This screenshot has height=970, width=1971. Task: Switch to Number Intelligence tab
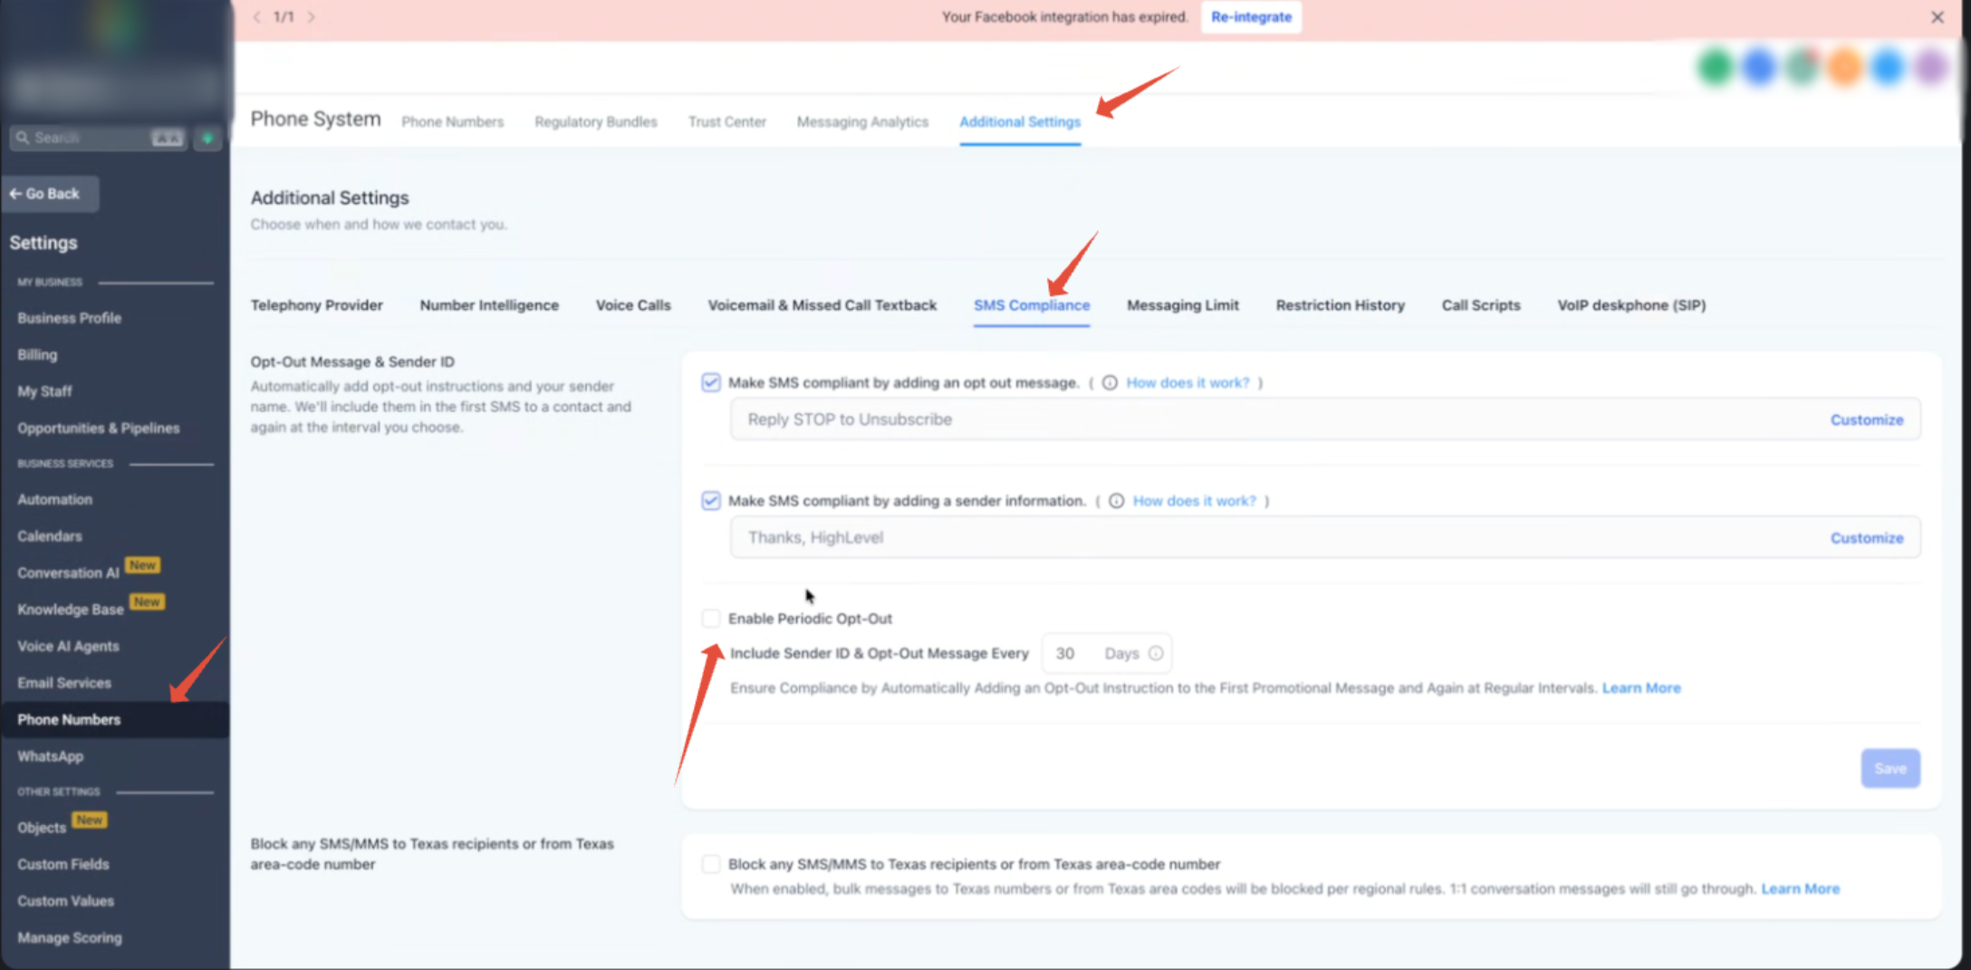click(x=489, y=305)
